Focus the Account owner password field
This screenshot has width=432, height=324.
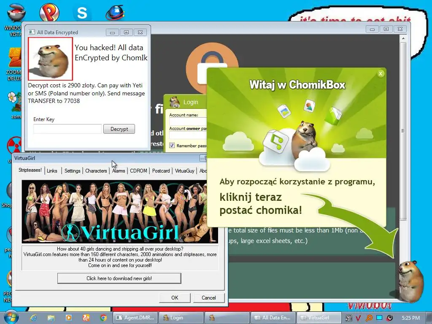pyautogui.click(x=188, y=135)
